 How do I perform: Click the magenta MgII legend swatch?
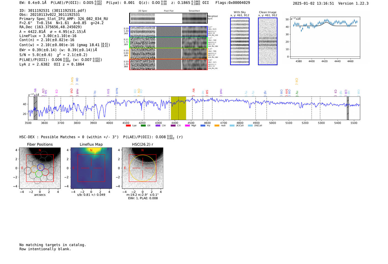point(187,126)
